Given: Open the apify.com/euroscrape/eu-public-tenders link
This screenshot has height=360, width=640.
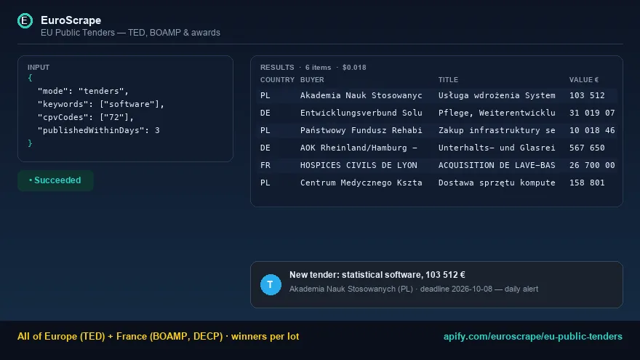Looking at the screenshot, I should click(532, 336).
